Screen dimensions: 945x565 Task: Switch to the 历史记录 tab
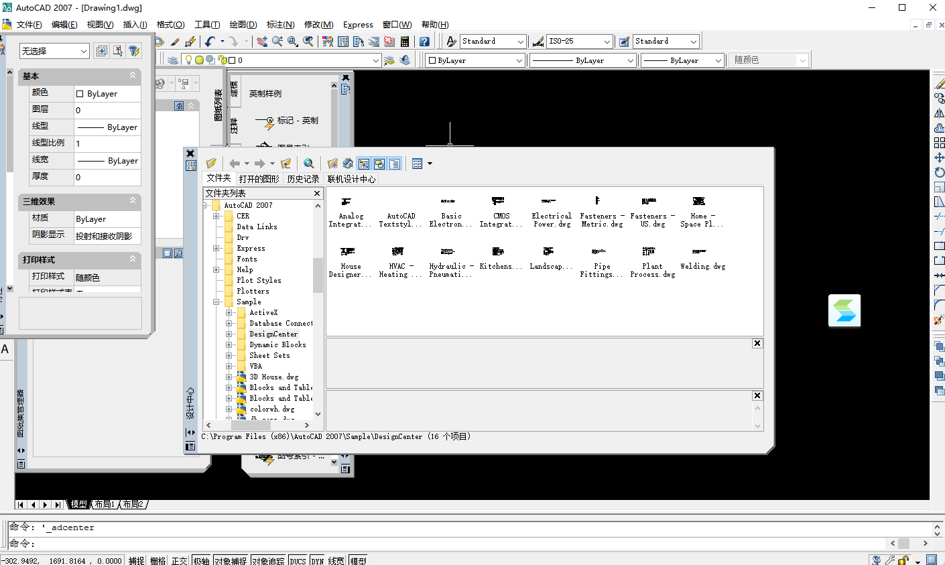[x=303, y=179]
